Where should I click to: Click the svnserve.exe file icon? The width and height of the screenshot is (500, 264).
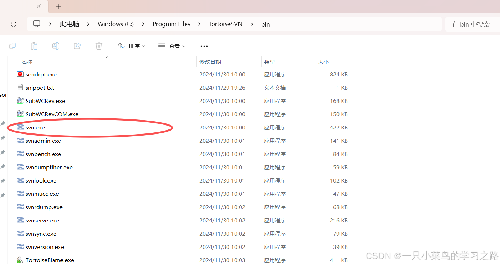click(20, 220)
